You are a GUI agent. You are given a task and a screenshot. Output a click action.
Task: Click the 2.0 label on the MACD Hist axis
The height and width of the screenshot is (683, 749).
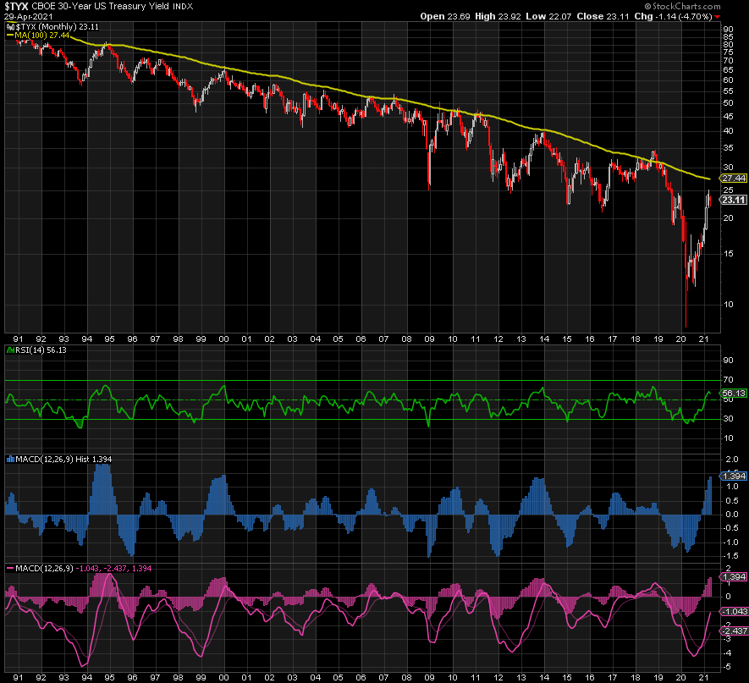pyautogui.click(x=732, y=460)
